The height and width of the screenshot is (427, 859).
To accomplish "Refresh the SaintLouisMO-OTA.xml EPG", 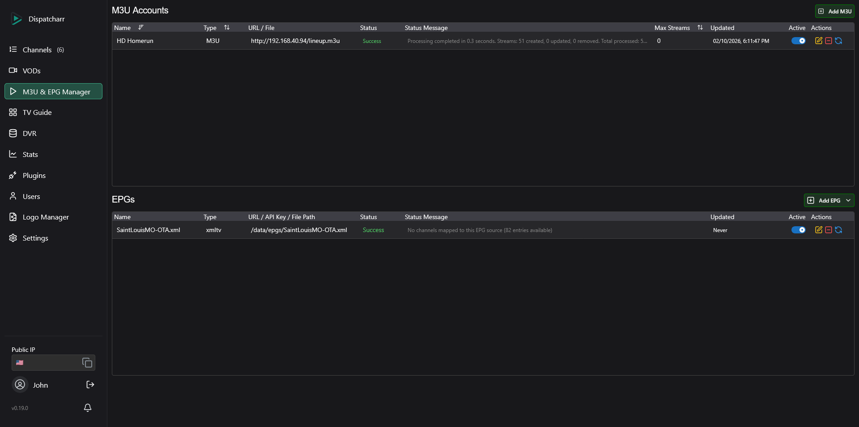I will (838, 230).
